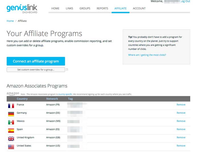
Task: Click Connect an affiliate program button
Action: click(x=36, y=61)
